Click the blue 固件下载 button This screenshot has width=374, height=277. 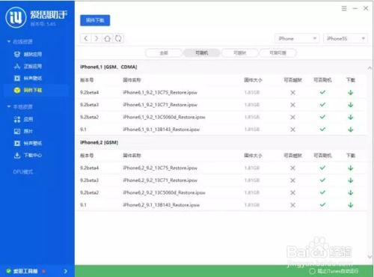point(95,20)
